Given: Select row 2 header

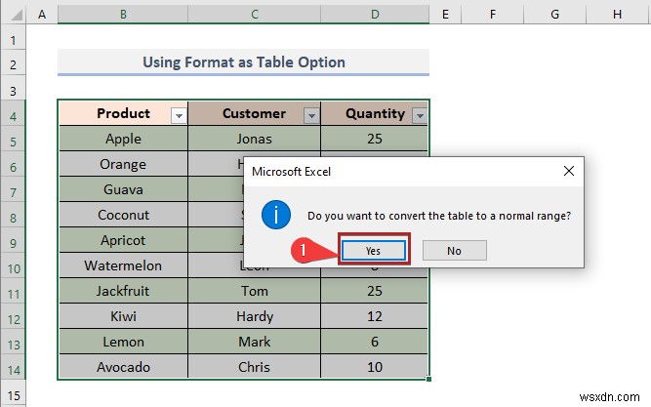Looking at the screenshot, I should 14,64.
